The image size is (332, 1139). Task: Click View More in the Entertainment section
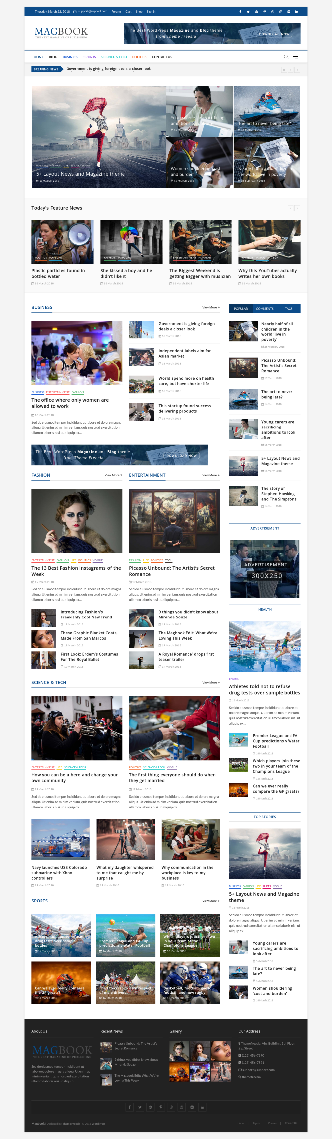click(x=211, y=475)
